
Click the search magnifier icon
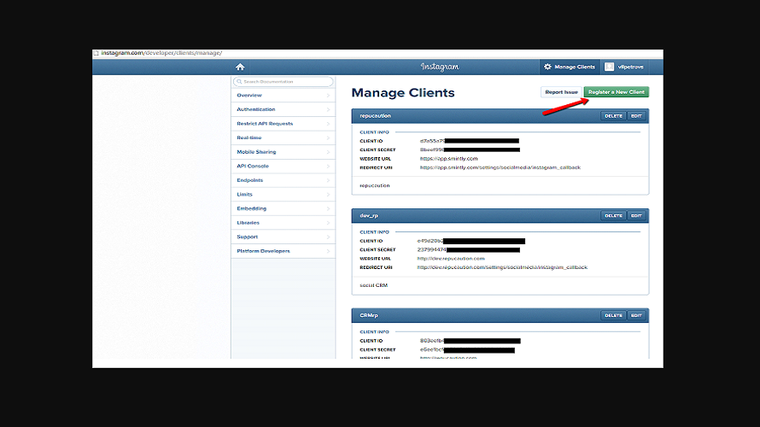click(239, 81)
